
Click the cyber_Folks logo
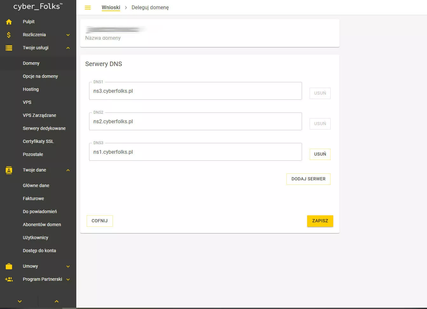pyautogui.click(x=38, y=6)
